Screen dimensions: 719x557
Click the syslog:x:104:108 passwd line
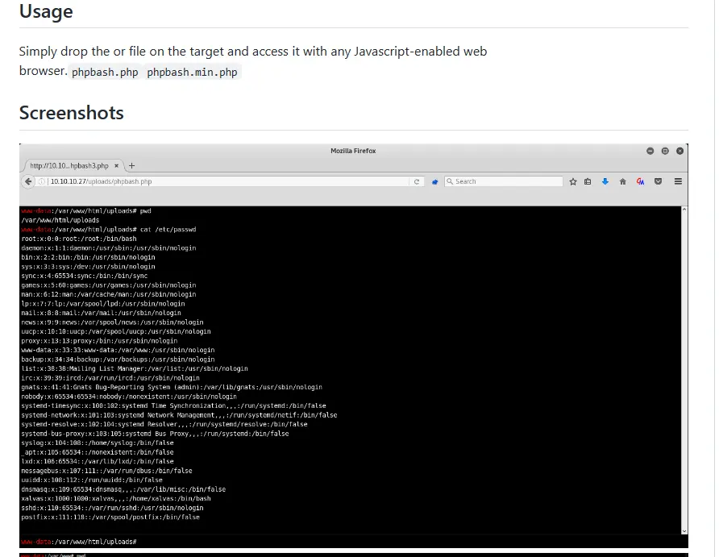coord(98,443)
